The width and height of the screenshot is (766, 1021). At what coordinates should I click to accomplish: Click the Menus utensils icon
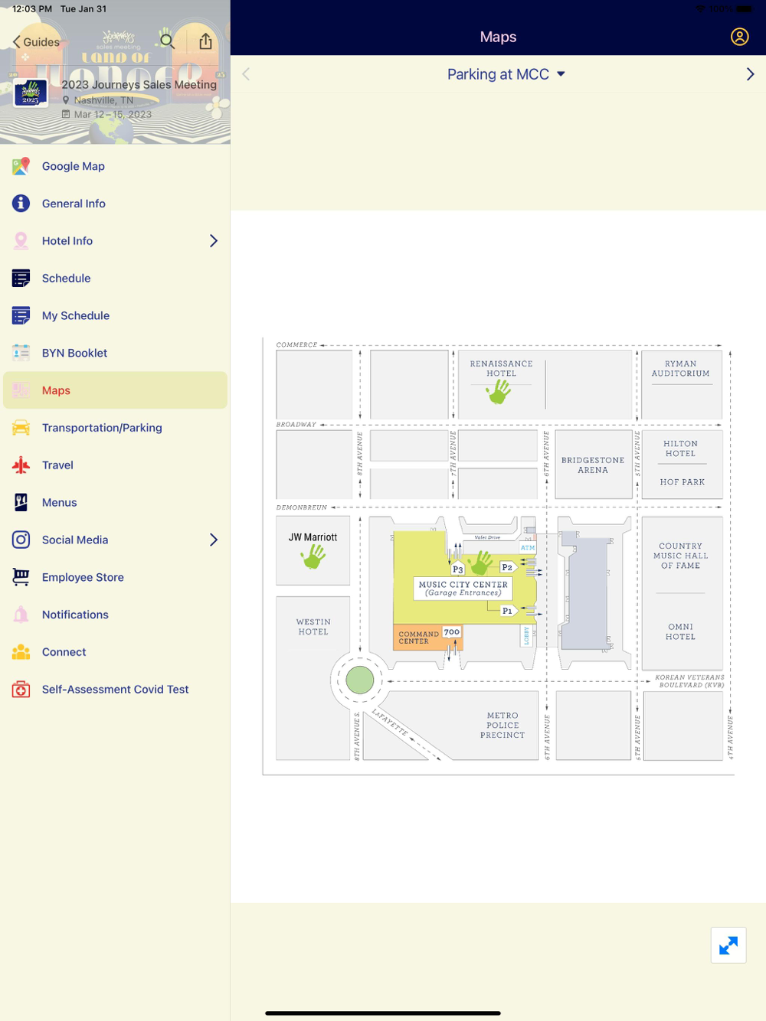click(21, 502)
